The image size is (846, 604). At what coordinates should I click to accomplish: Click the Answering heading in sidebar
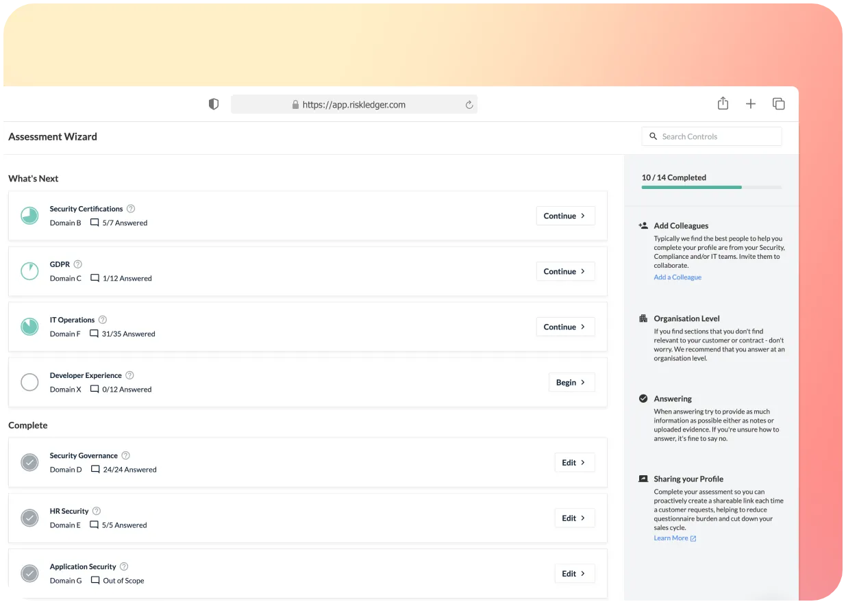click(673, 399)
